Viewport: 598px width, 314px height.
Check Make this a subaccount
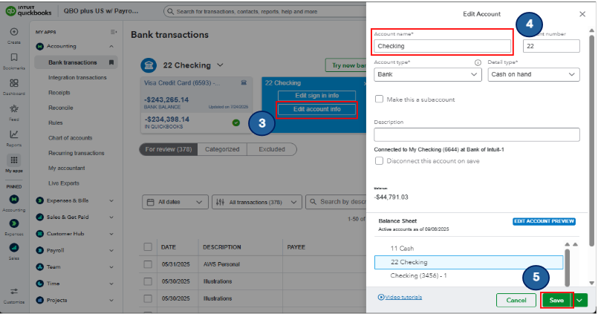(379, 99)
